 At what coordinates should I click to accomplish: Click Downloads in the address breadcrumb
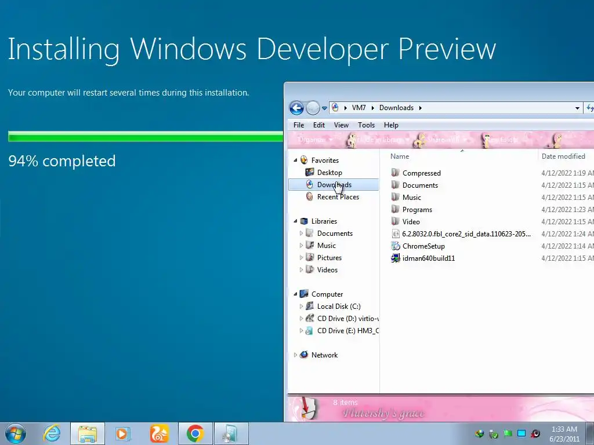point(396,108)
